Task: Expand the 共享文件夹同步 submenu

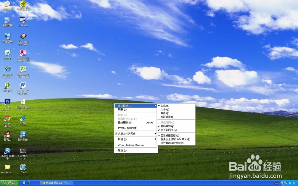Action: 136,134
